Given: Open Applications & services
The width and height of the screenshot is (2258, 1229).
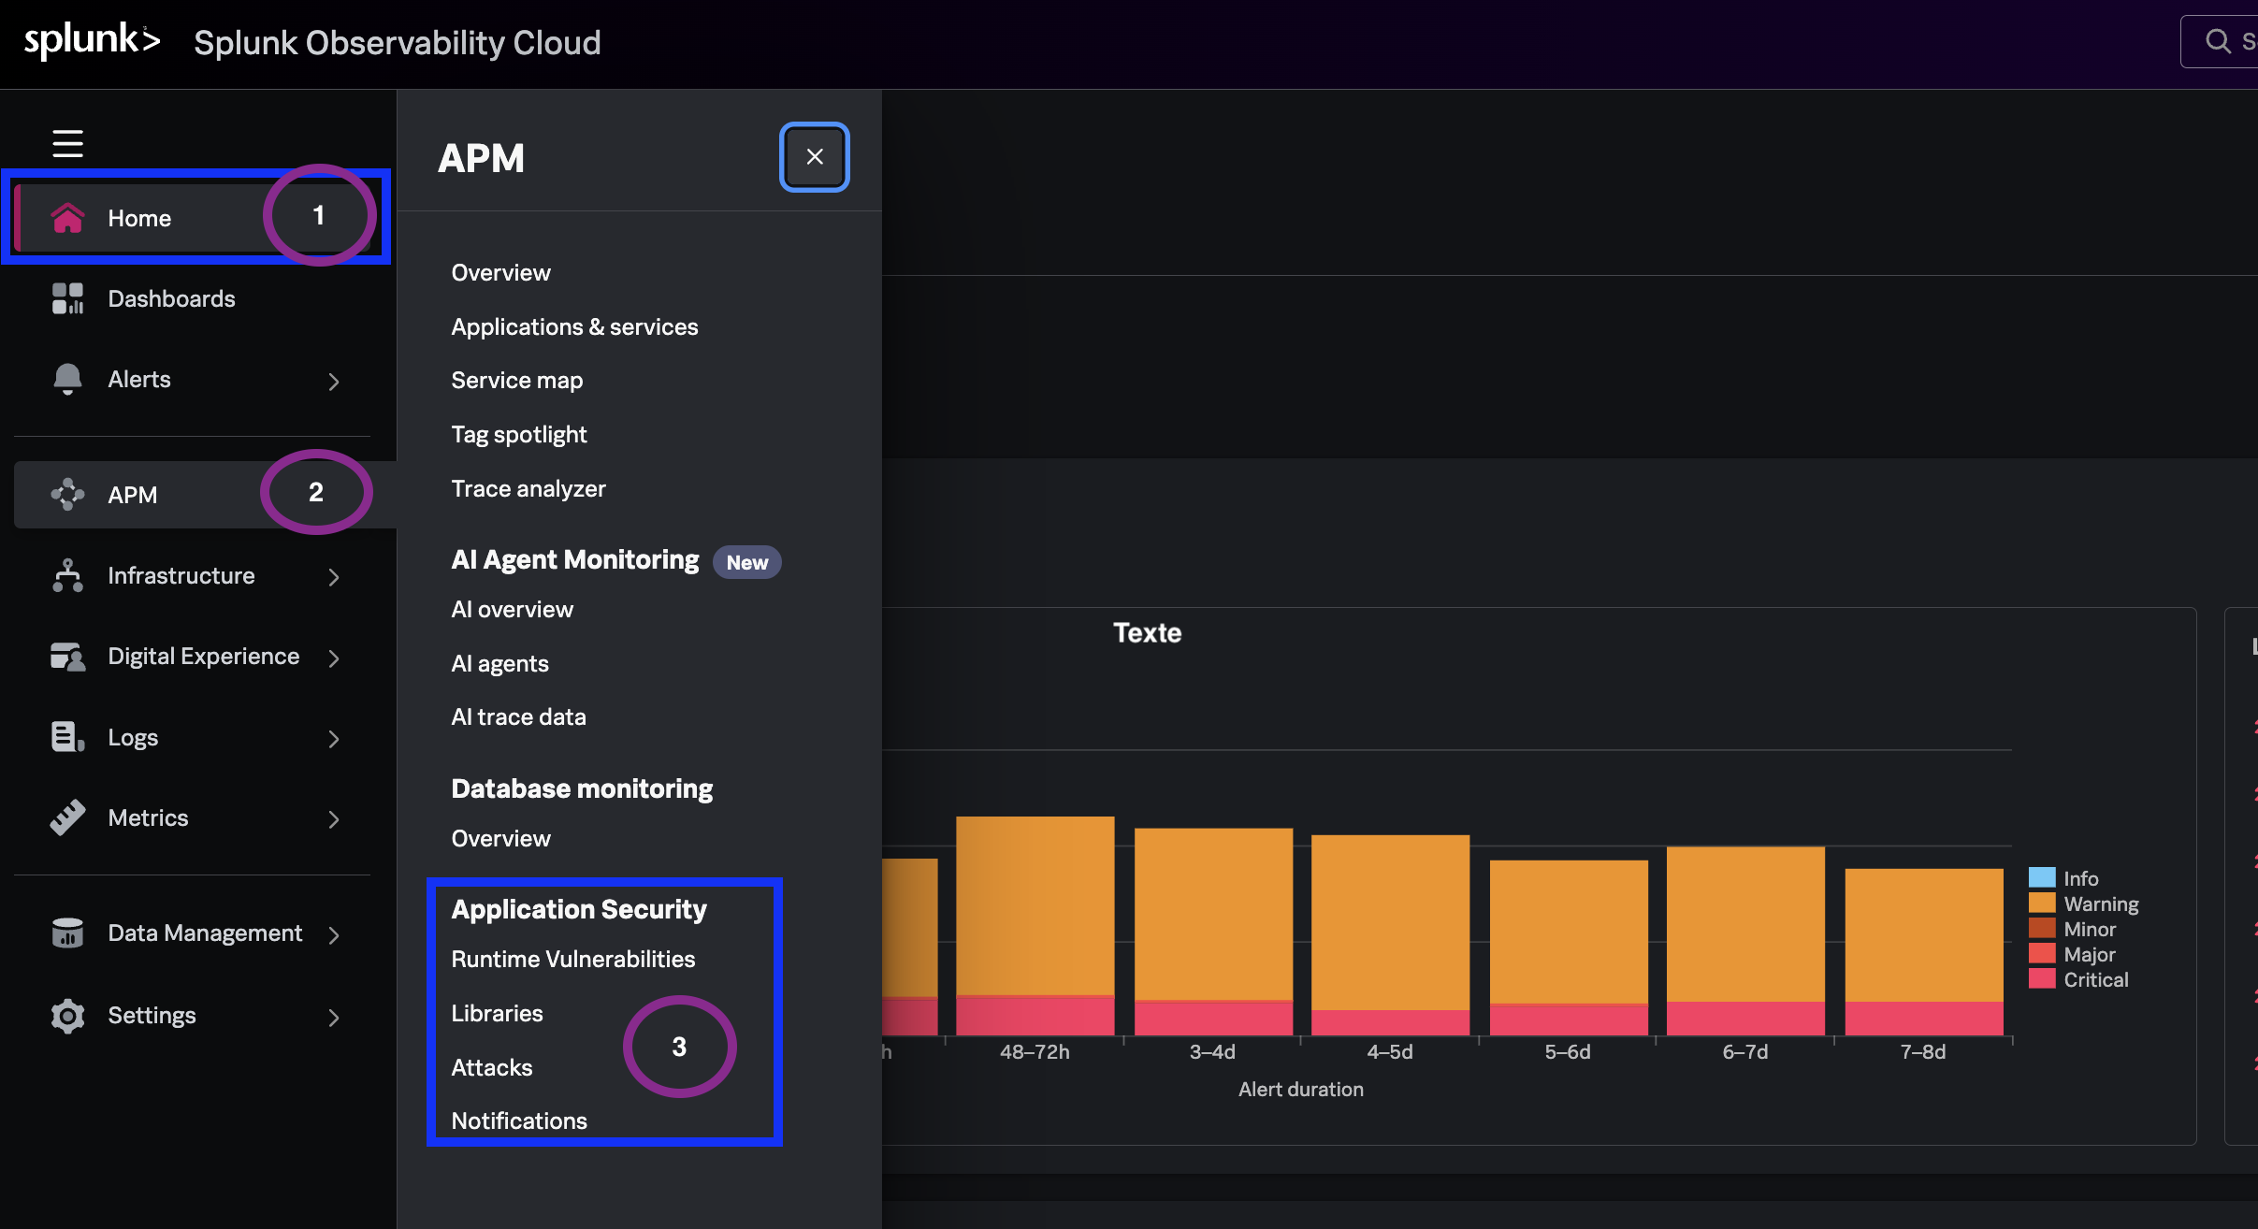Looking at the screenshot, I should [x=574, y=326].
